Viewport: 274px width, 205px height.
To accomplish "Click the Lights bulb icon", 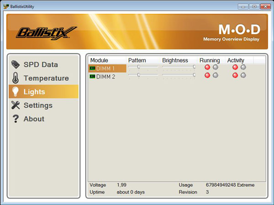I will click(x=16, y=92).
